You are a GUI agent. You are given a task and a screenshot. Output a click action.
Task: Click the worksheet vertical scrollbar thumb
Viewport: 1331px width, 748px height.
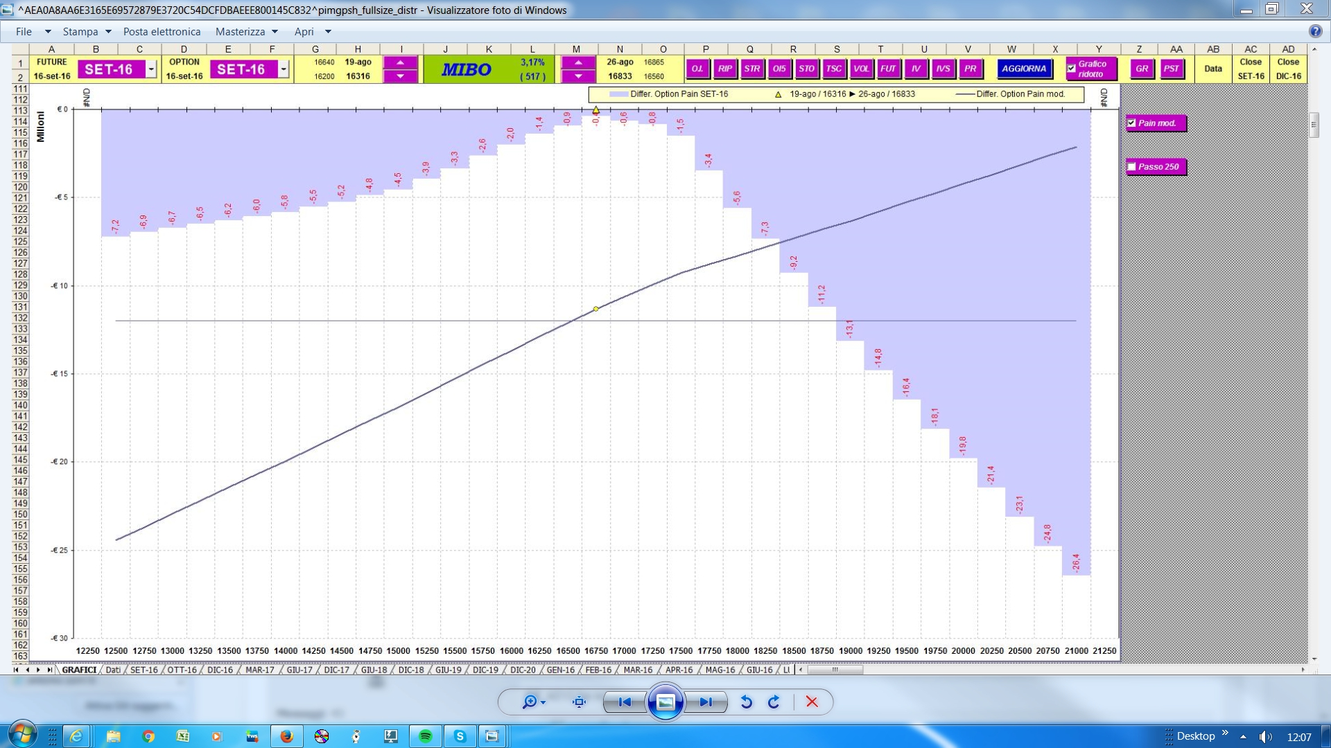[1314, 125]
